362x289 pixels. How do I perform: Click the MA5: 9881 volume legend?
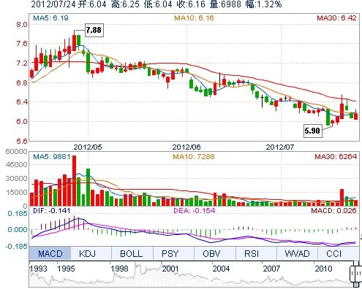[52, 156]
